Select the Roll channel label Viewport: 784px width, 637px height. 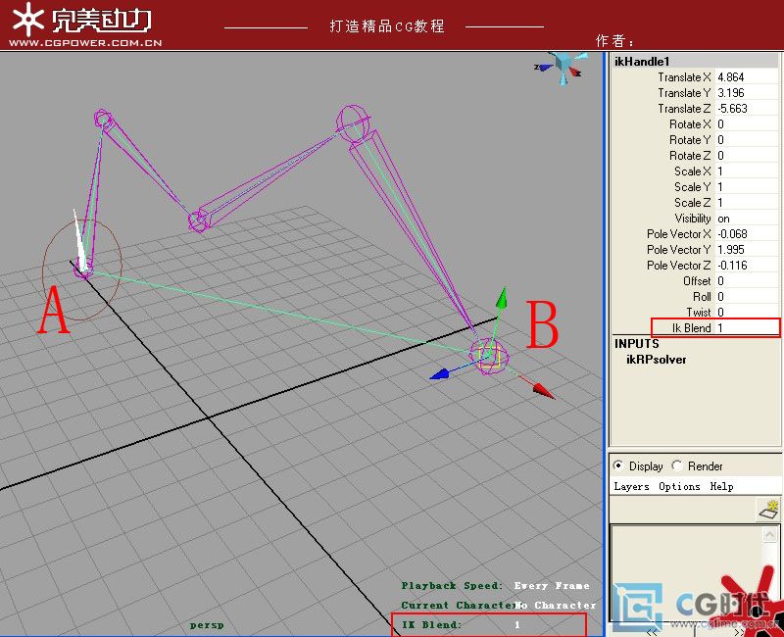point(702,297)
